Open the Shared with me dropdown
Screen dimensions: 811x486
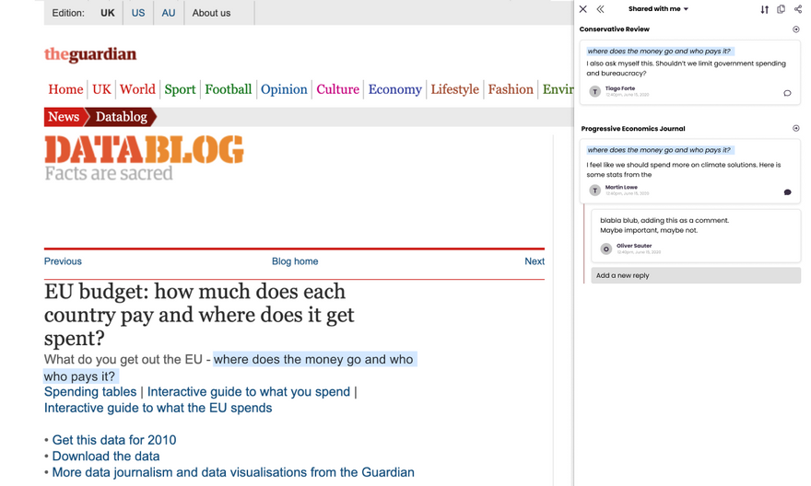[658, 9]
